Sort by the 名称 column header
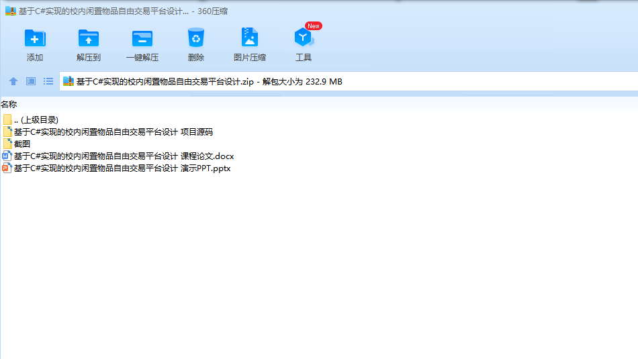The image size is (638, 359). click(x=9, y=105)
